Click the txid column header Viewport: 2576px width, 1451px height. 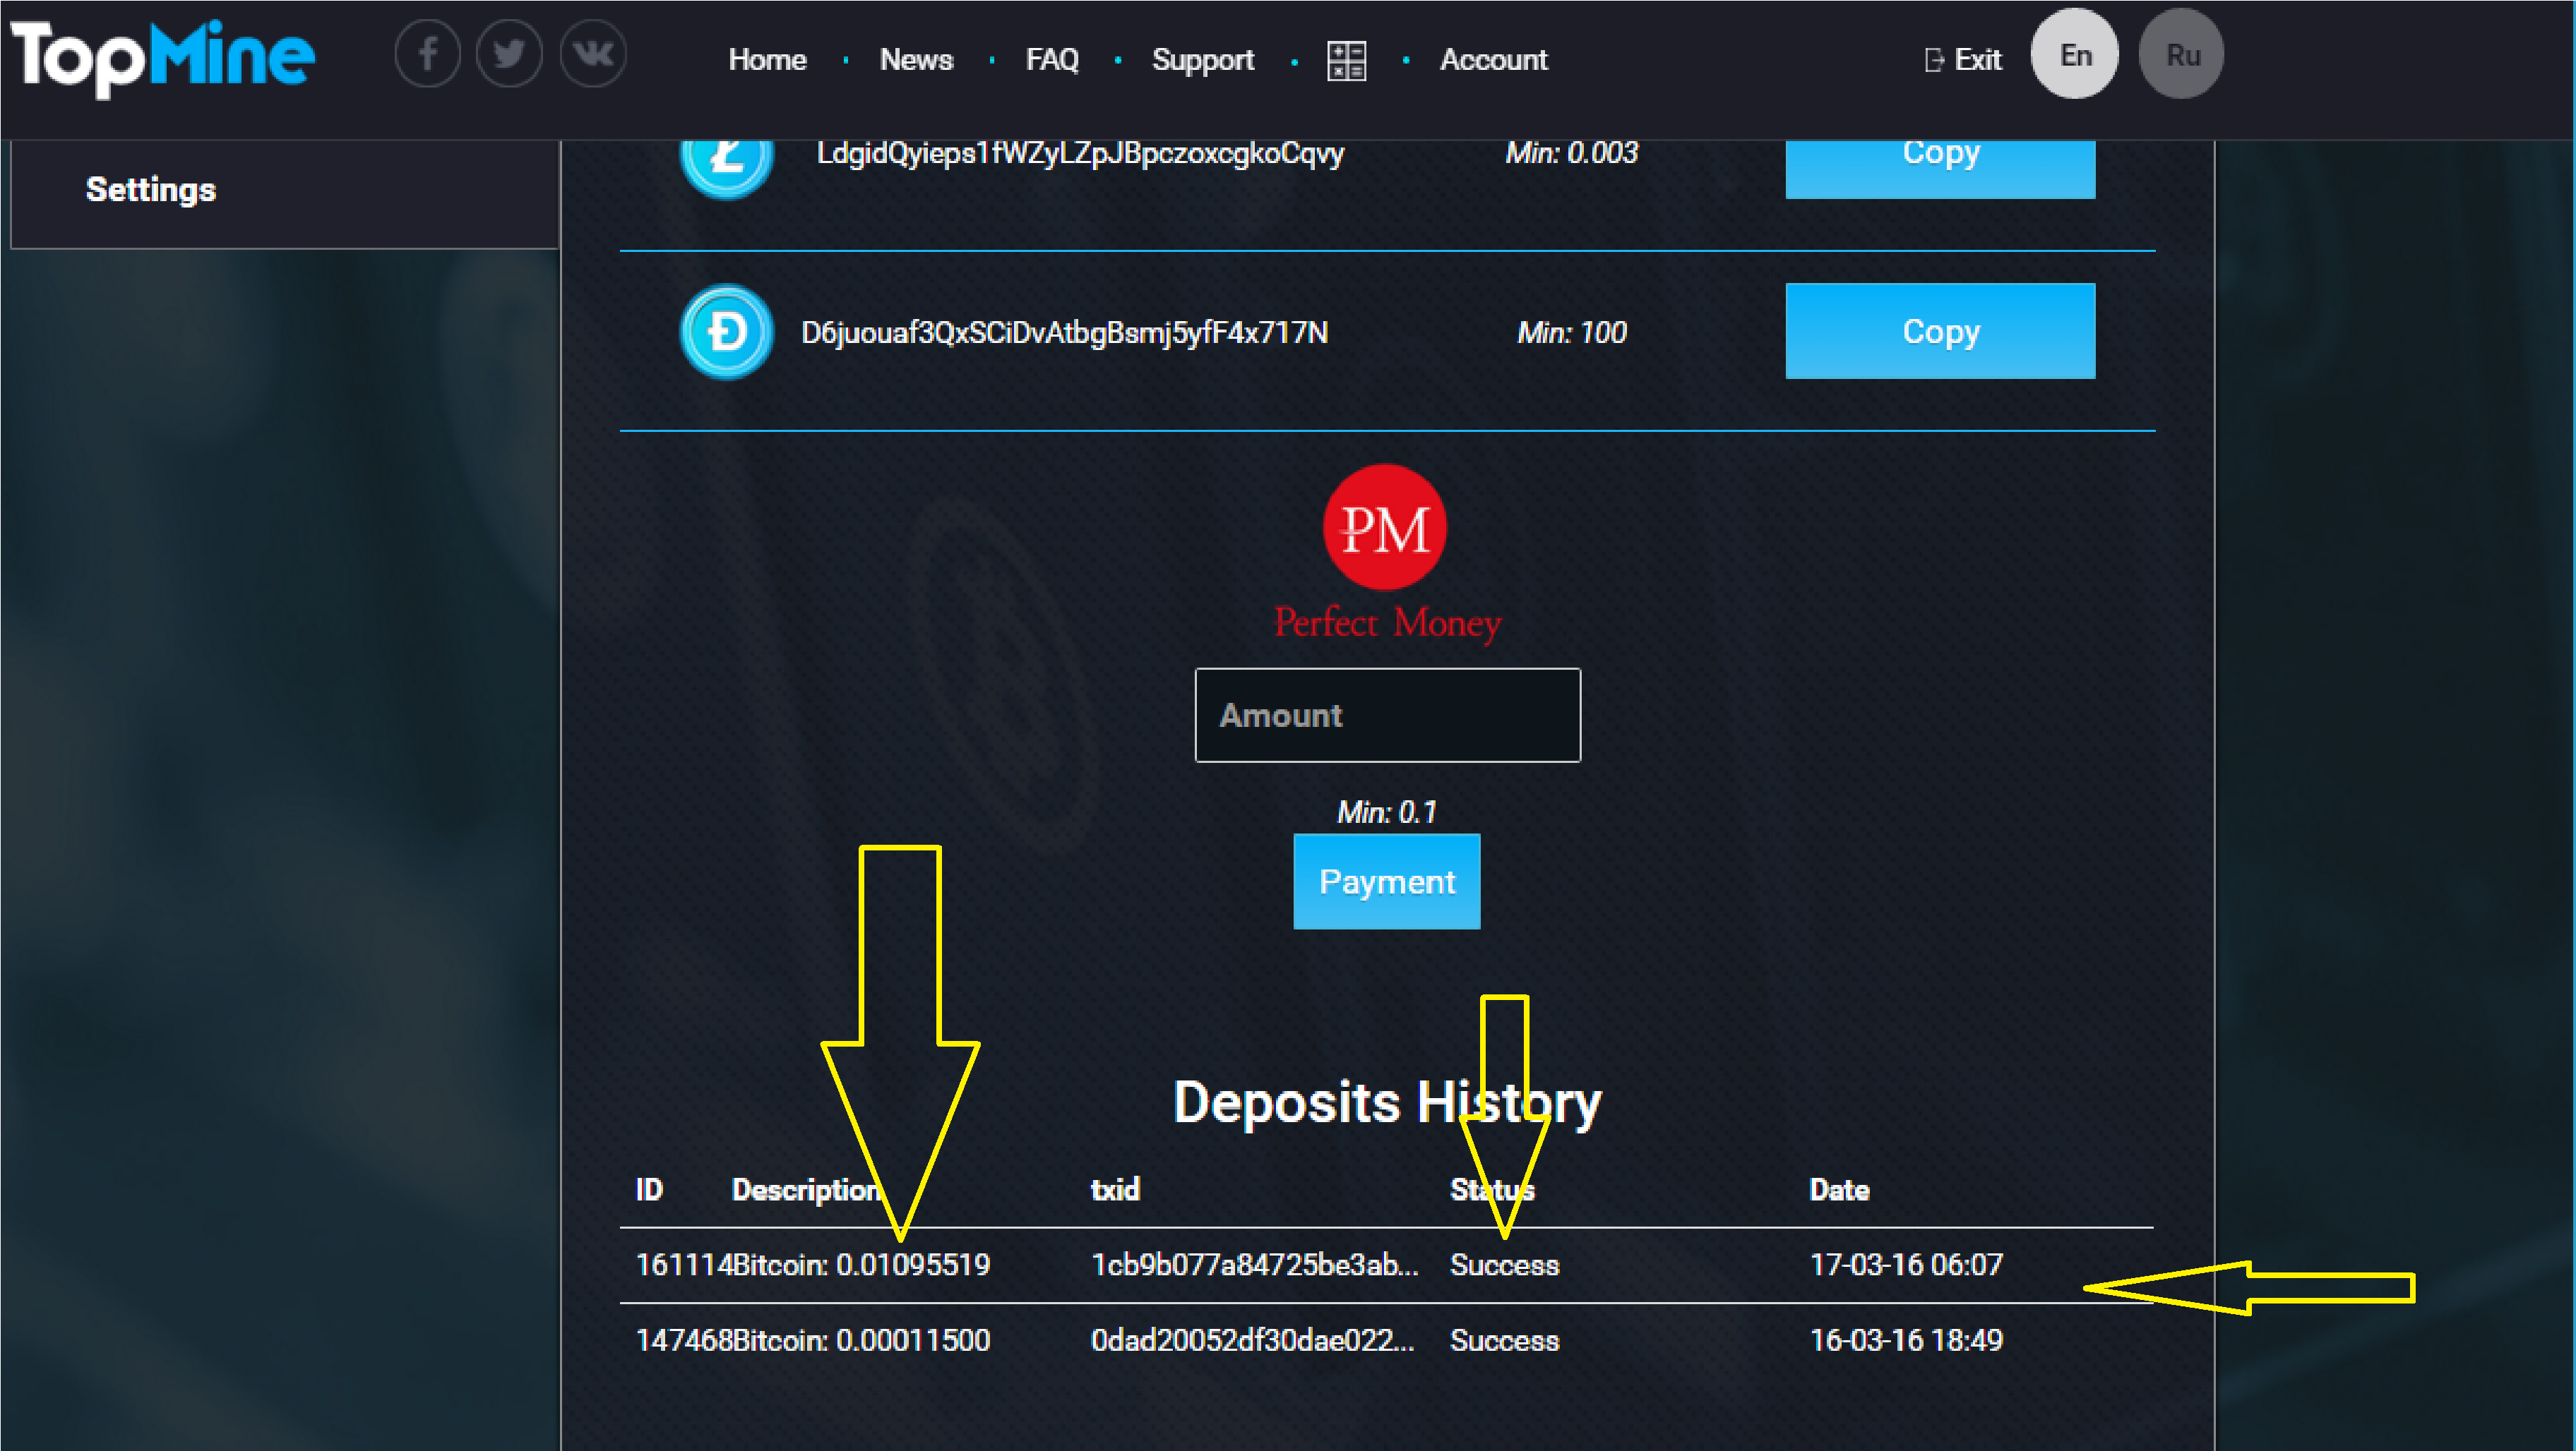point(1115,1189)
